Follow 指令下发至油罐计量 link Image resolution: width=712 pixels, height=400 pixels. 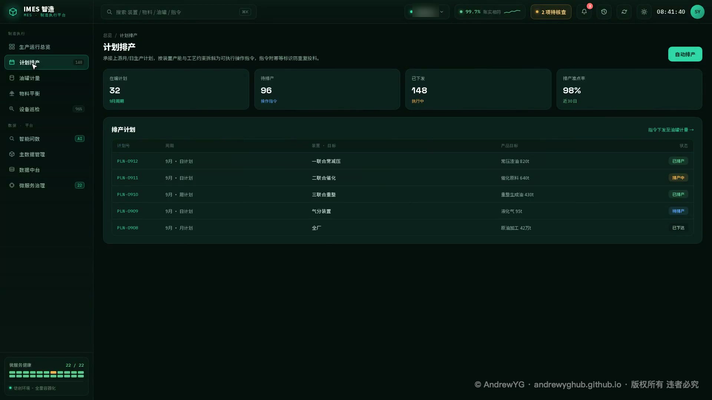671,130
